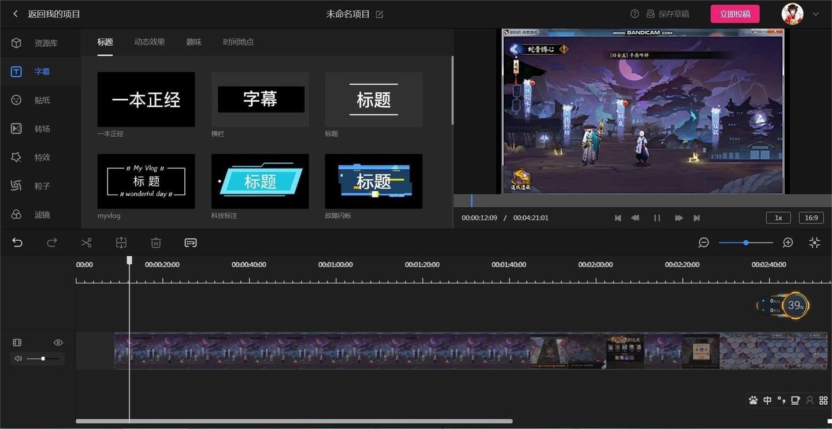Jump to the end of the video

tap(697, 218)
